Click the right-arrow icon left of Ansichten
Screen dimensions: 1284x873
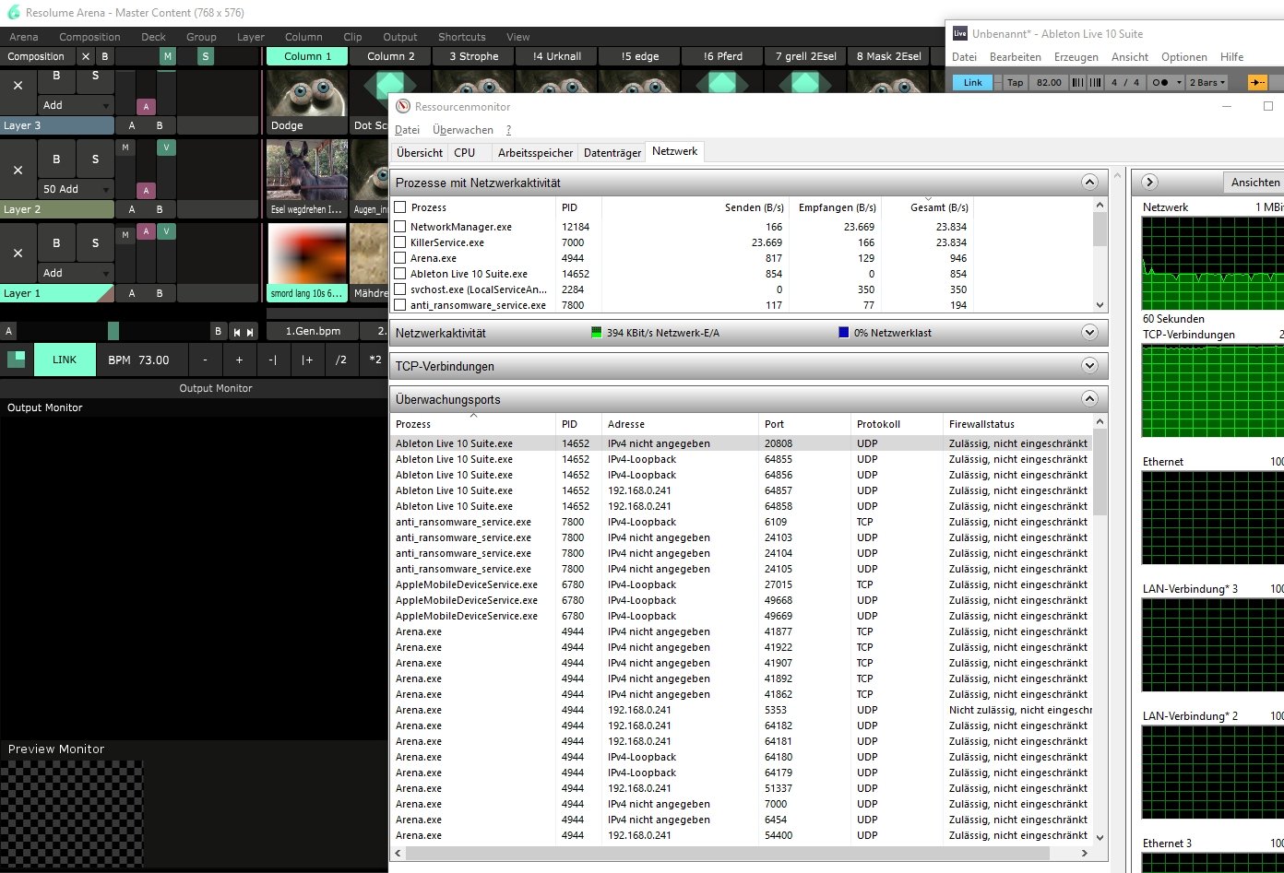(1149, 183)
